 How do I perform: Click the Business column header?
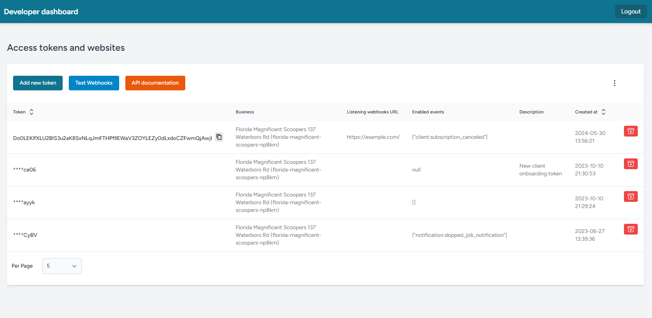(244, 112)
